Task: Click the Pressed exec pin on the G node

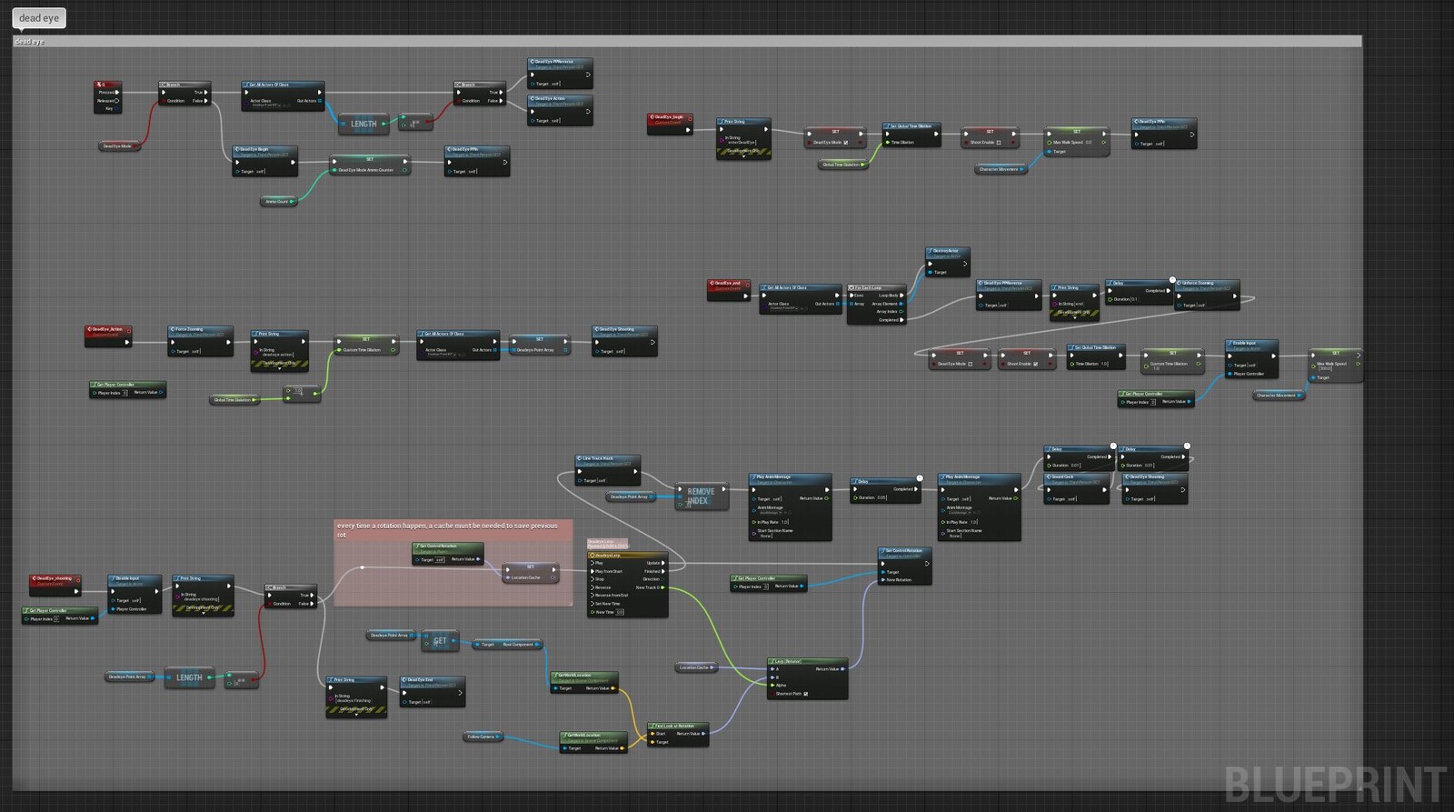Action: pos(117,92)
